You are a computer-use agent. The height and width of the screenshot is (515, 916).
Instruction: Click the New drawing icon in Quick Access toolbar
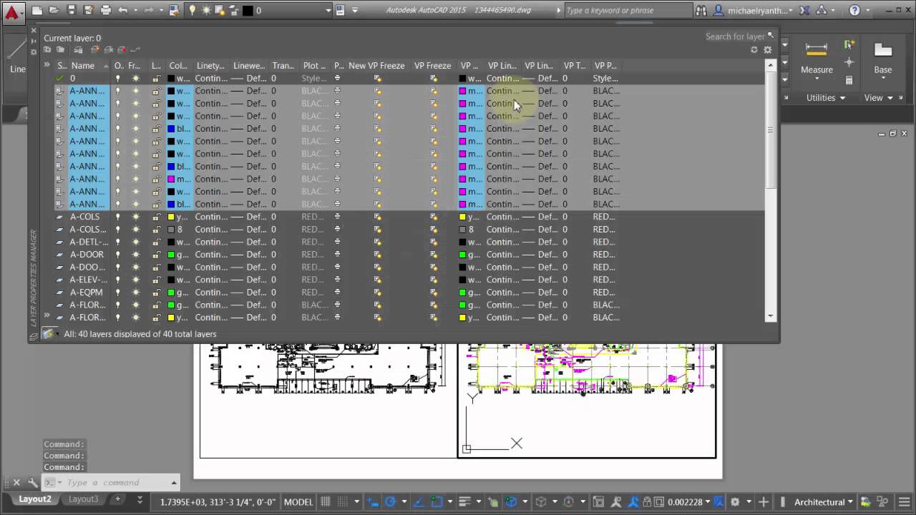point(37,11)
